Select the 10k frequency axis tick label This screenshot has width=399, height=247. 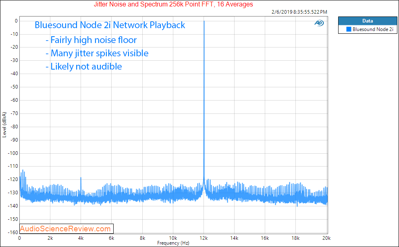pos(173,238)
